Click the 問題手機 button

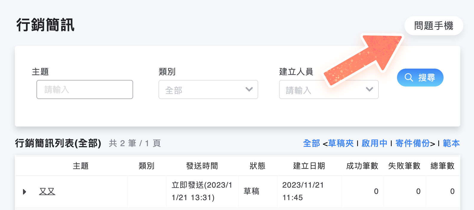coord(433,26)
